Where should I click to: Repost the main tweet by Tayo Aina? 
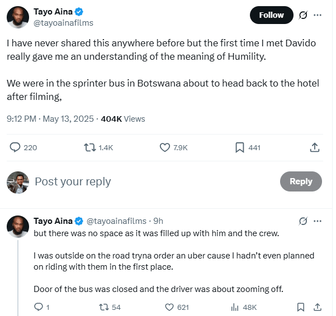point(89,147)
